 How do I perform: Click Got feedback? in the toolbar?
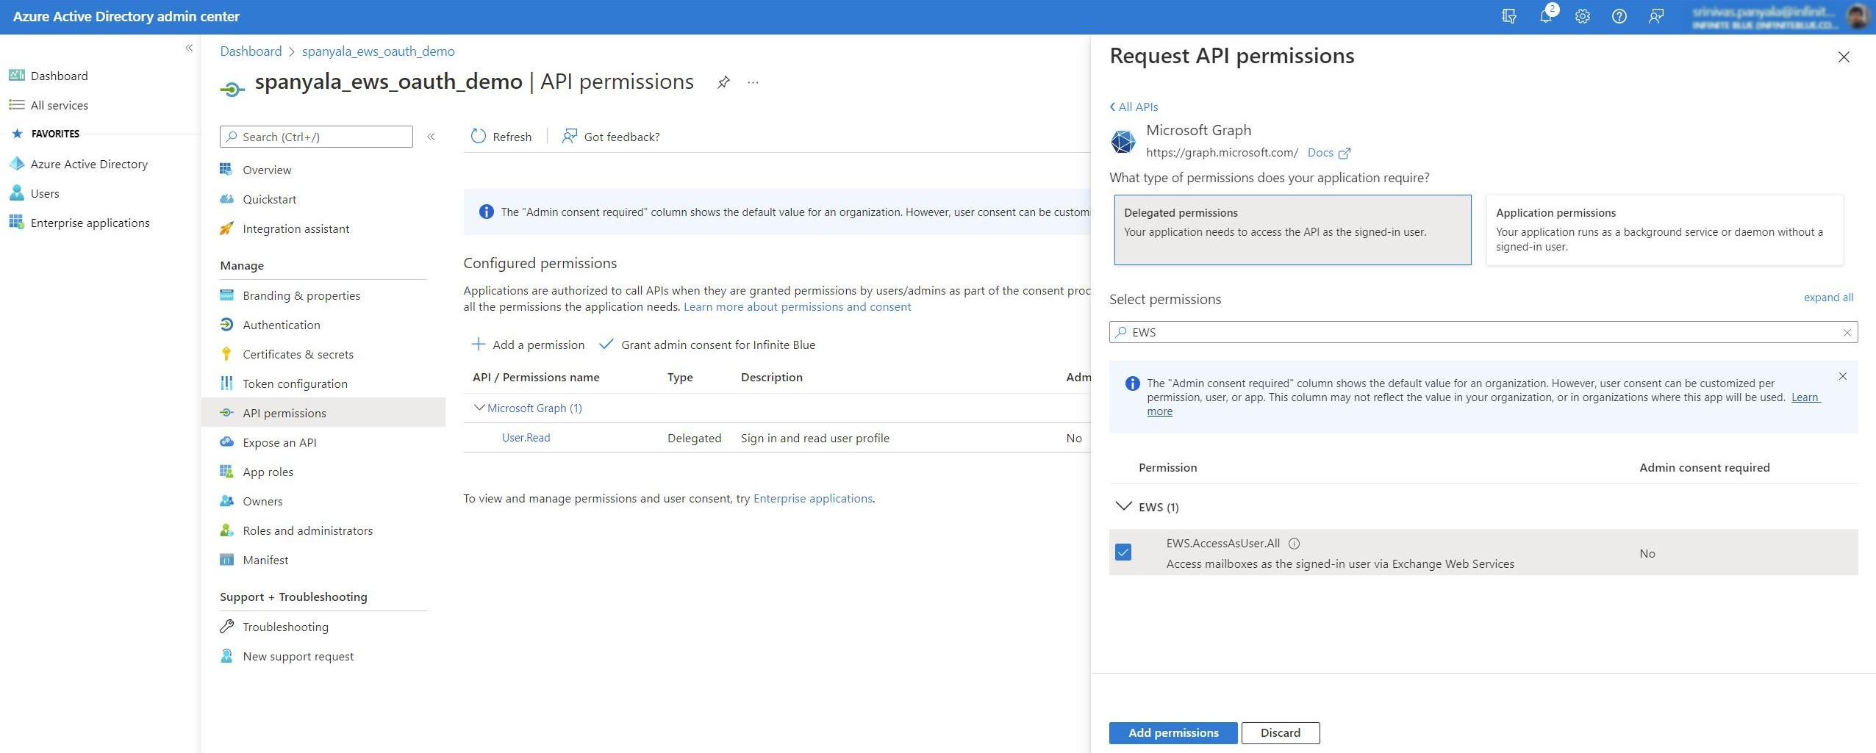click(x=611, y=137)
